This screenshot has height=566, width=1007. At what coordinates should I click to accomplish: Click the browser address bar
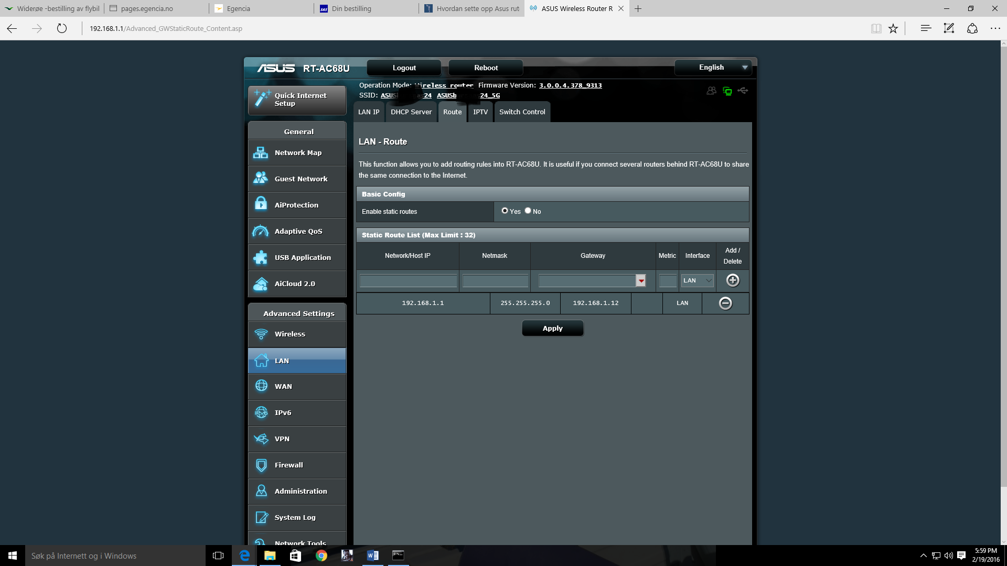472,28
